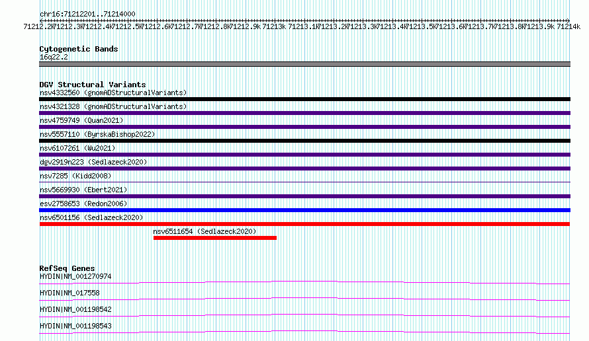Click the magenta line of HYDIN|NM_001198542
Viewport: 589px width, 341px height.
click(304, 315)
